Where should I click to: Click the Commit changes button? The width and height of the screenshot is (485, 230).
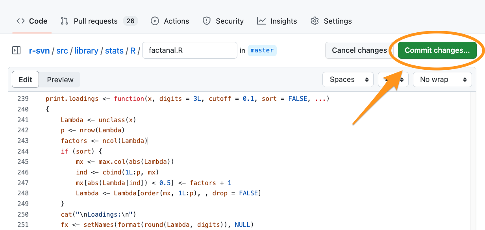tap(437, 50)
